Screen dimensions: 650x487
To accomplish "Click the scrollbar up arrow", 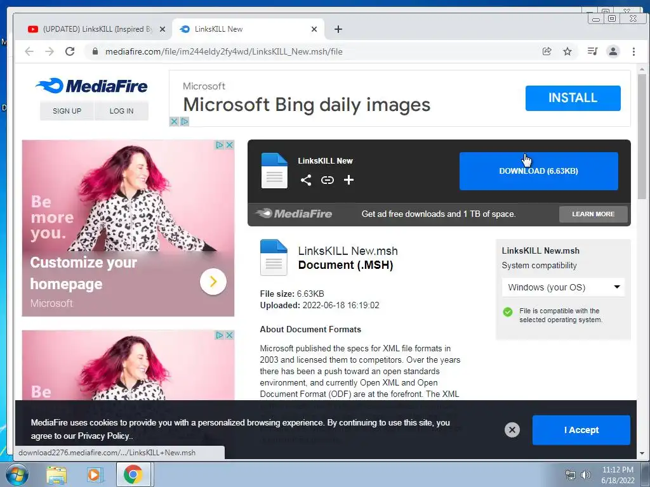I will coord(642,69).
